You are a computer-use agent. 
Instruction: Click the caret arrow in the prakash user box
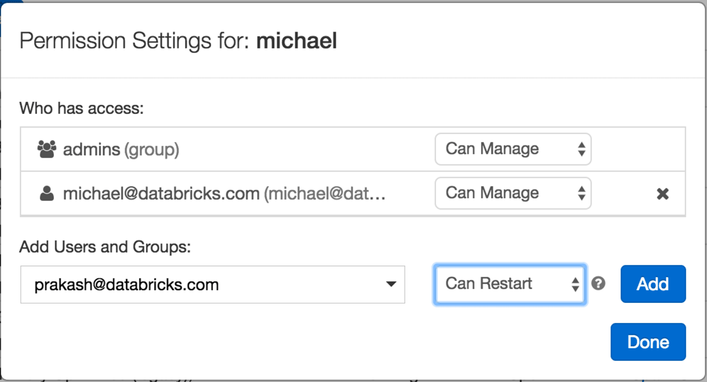[x=390, y=284]
